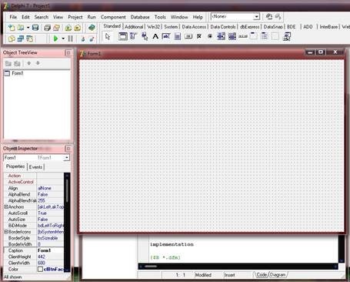Image resolution: width=350 pixels, height=282 pixels.
Task: Switch to the Diagram tab
Action: [x=278, y=275]
